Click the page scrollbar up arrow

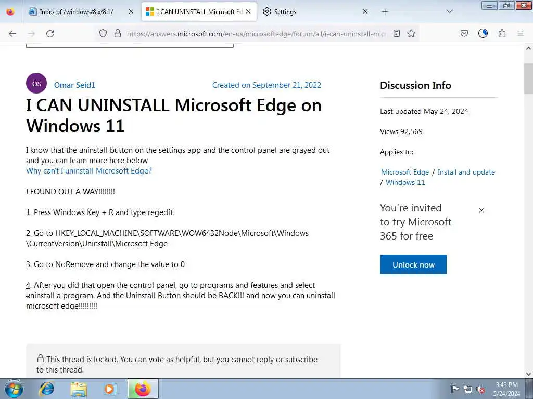pyautogui.click(x=528, y=48)
